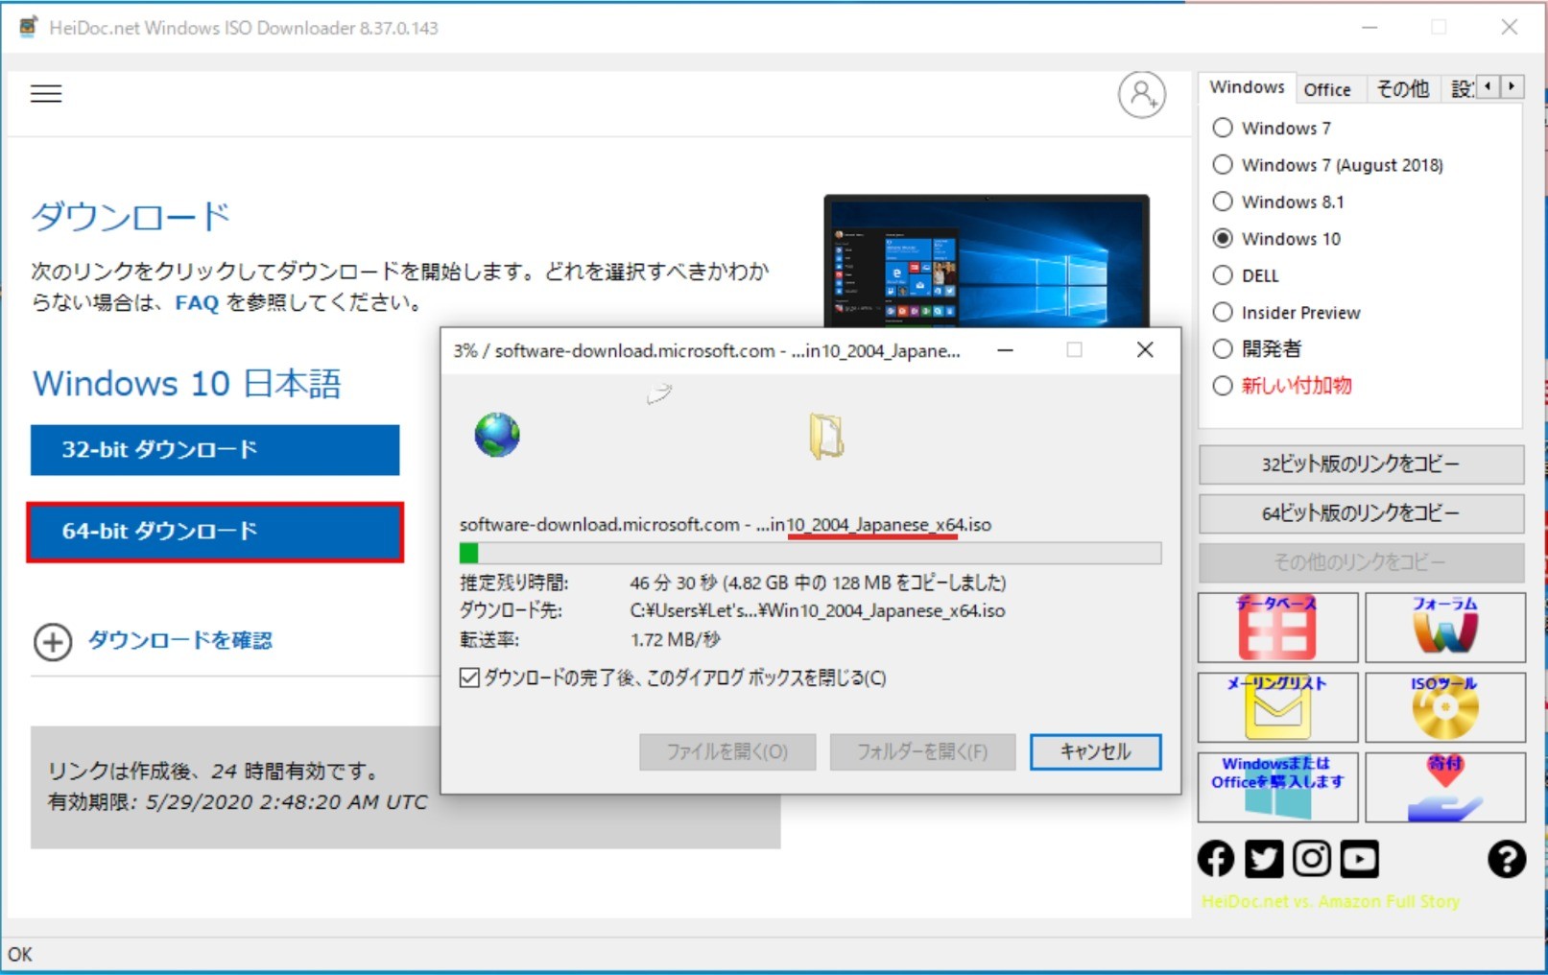Viewport: 1548px width, 975px height.
Task: Click the 1.72 MB/秒 transfer rate value
Action: (675, 639)
